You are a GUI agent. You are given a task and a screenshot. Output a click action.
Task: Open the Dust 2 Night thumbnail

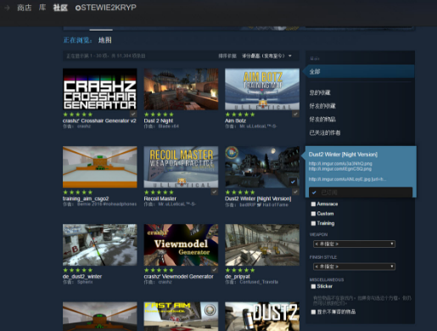tap(181, 89)
